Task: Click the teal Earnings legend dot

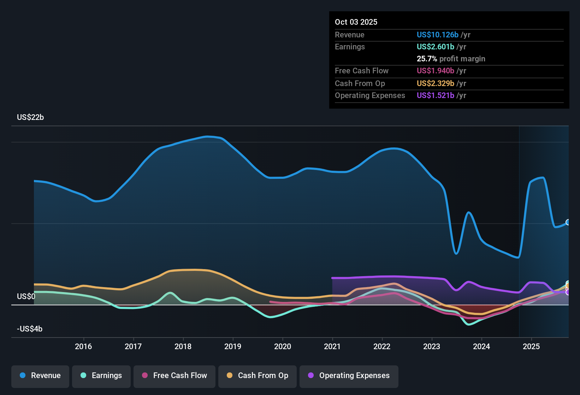Action: pyautogui.click(x=83, y=376)
